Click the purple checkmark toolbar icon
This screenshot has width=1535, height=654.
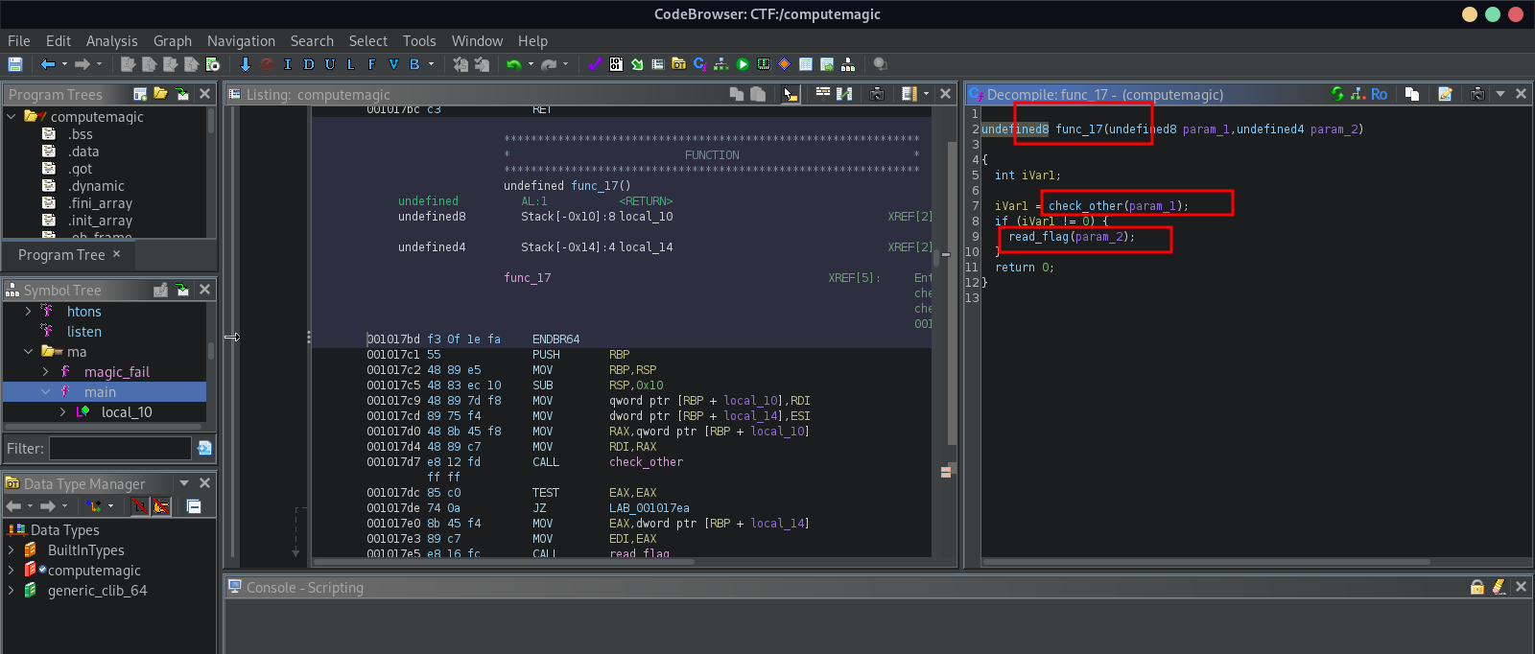point(595,64)
